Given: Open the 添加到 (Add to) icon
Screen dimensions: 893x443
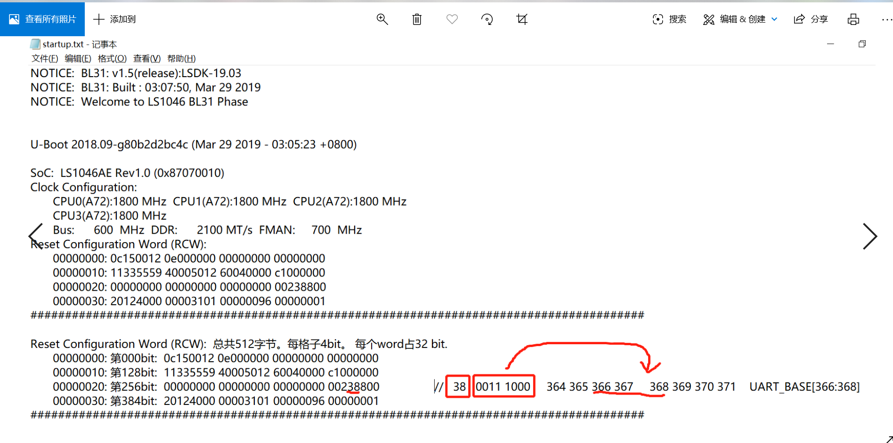Looking at the screenshot, I should tap(99, 19).
